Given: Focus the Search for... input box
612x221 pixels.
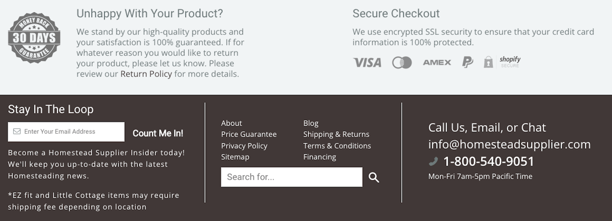Looking at the screenshot, I should coord(292,177).
